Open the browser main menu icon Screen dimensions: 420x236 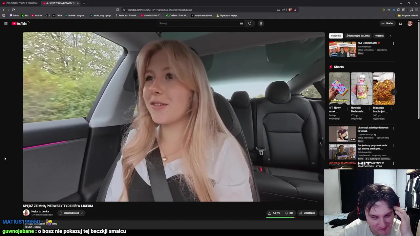416,10
